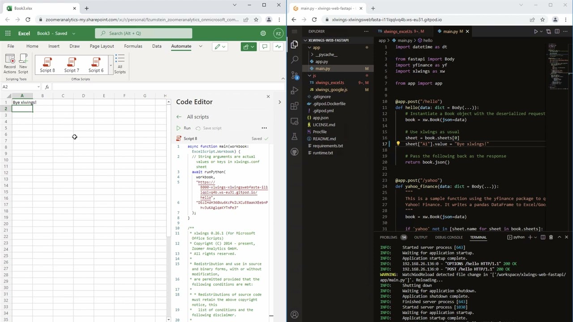Open the Source Control view in VS Code

[294, 75]
